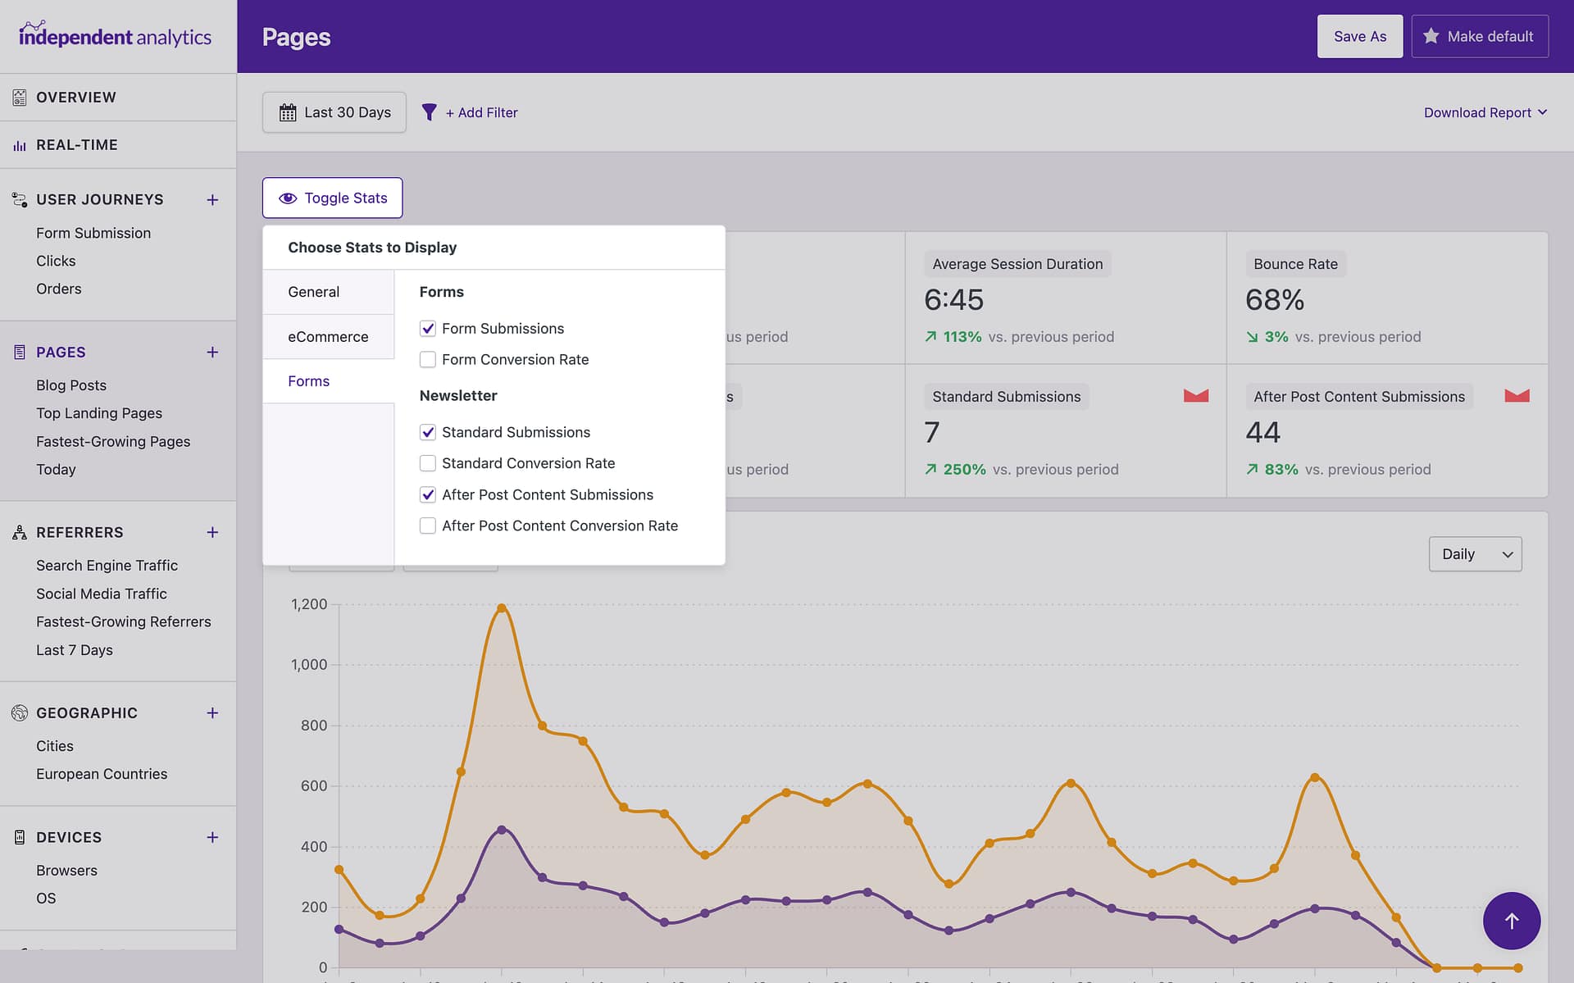Viewport: 1574px width, 983px height.
Task: Uncheck the Form Submissions checkbox
Action: (428, 329)
